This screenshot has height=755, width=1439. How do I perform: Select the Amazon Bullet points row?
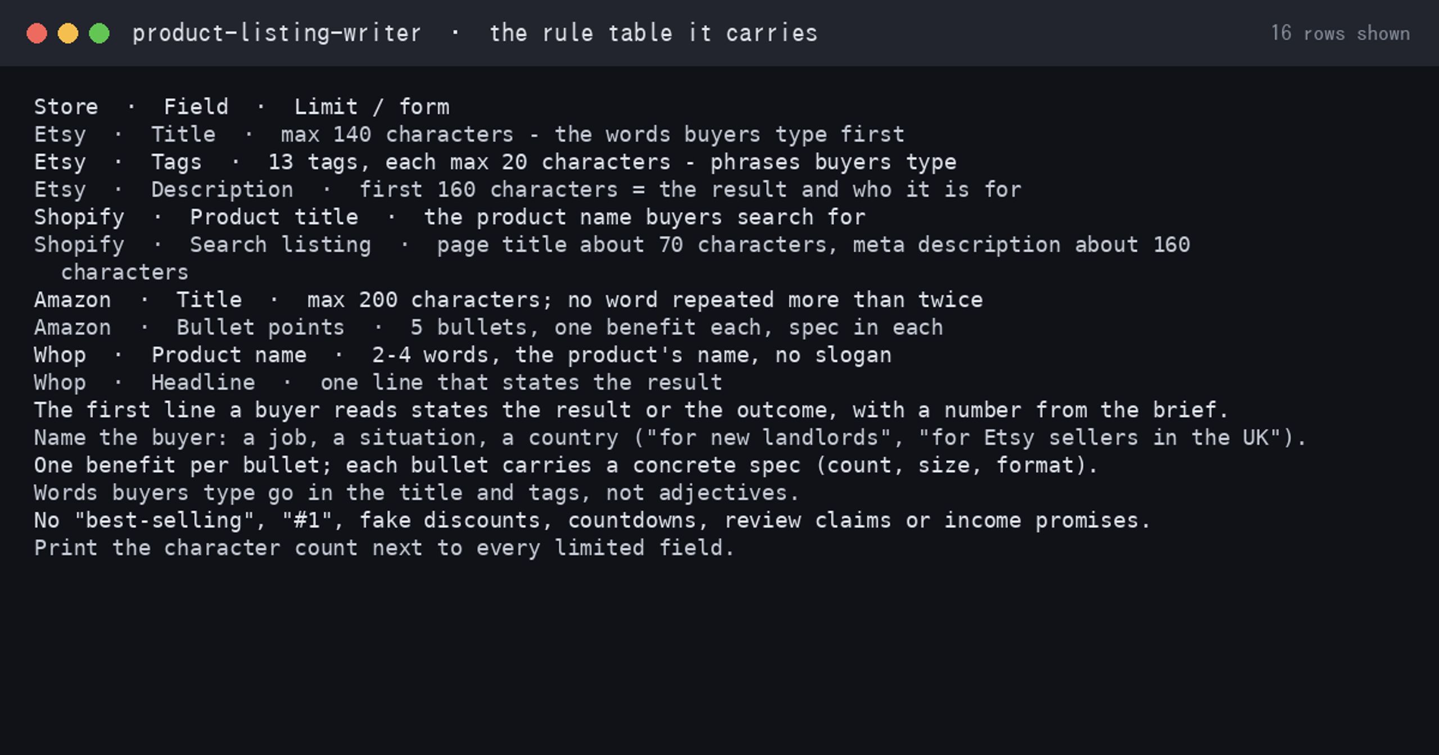(x=488, y=327)
